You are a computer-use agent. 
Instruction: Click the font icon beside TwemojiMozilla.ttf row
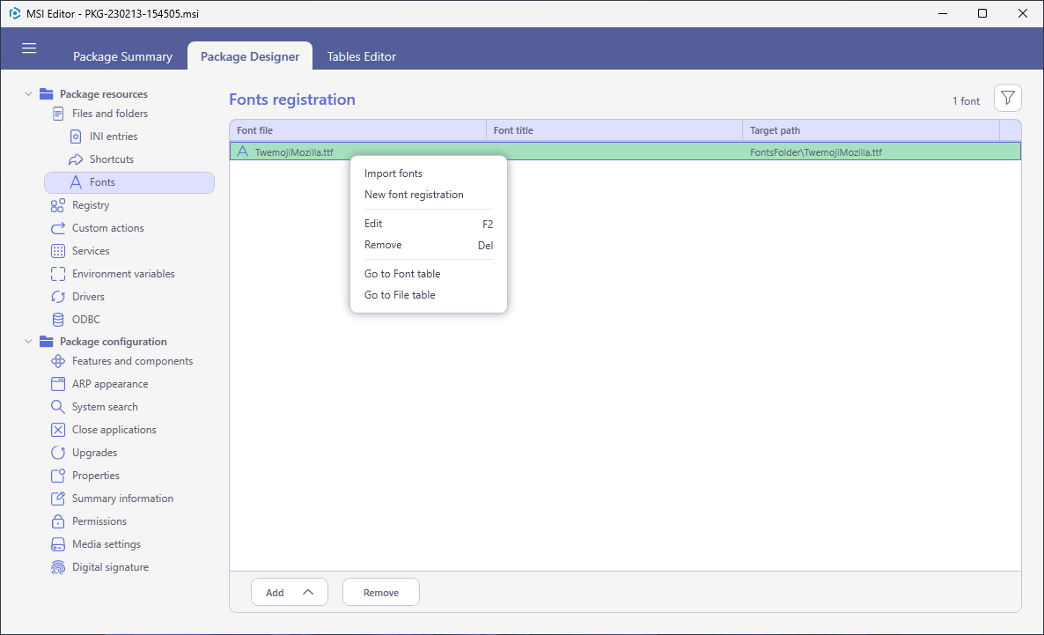(242, 151)
